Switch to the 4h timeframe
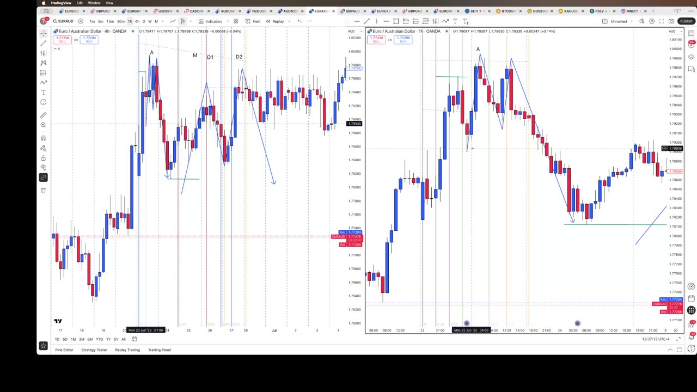Screen dimensions: 697x392 click(x=137, y=21)
